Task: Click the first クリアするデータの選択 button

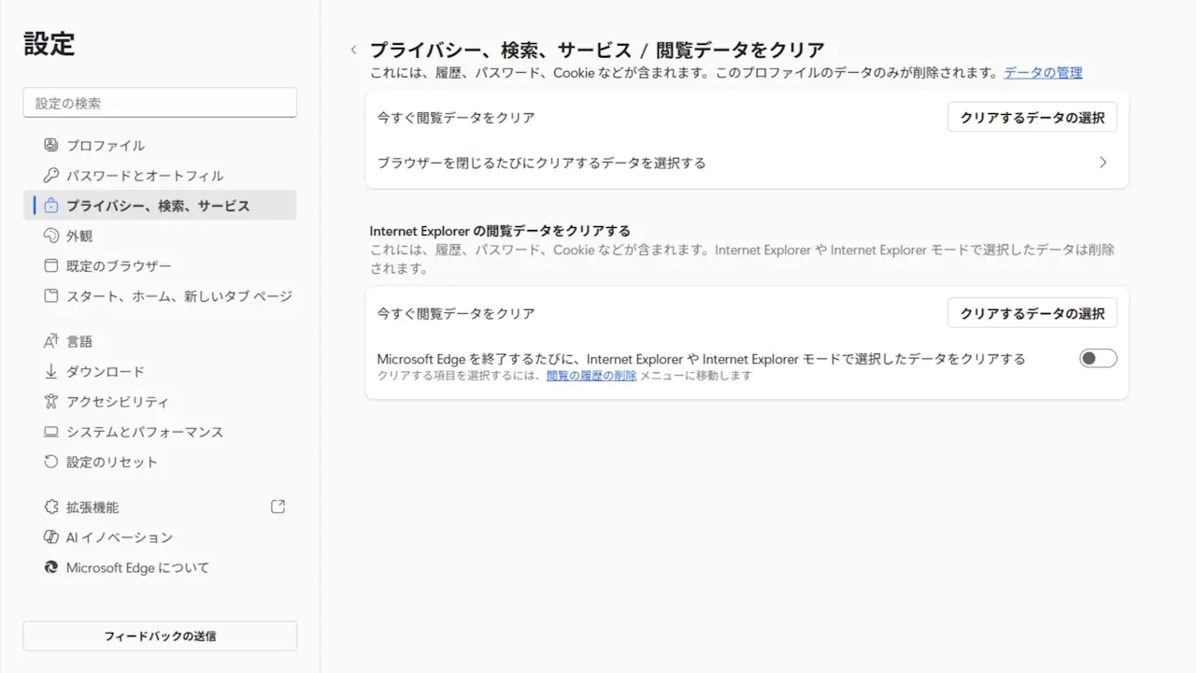Action: tap(1032, 118)
